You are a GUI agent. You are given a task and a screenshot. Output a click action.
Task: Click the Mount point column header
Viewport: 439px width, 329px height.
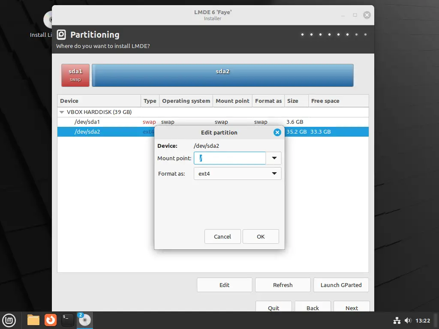pos(232,101)
